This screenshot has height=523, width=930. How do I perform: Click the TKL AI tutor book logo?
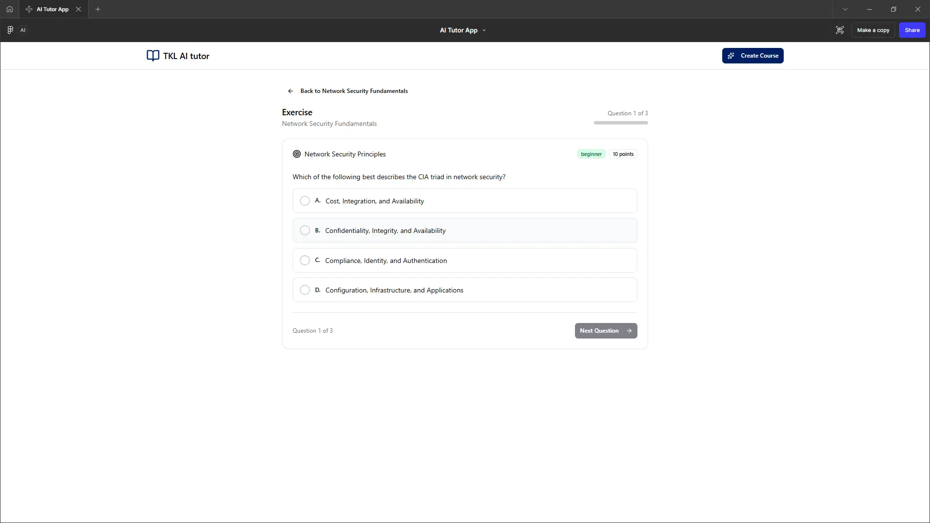[153, 56]
